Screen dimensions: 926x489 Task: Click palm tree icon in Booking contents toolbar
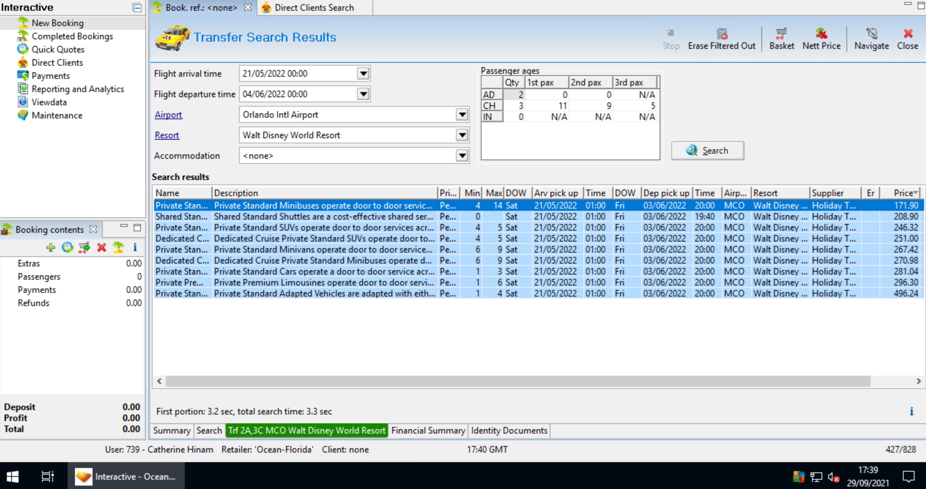coord(118,248)
